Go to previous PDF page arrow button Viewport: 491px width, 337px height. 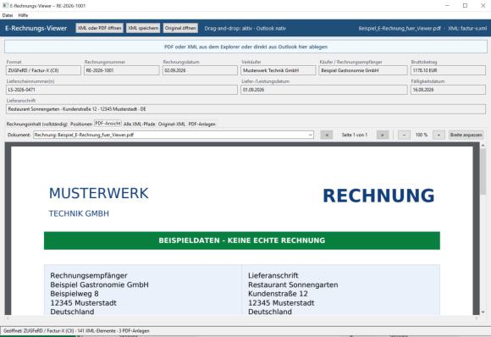click(x=326, y=135)
